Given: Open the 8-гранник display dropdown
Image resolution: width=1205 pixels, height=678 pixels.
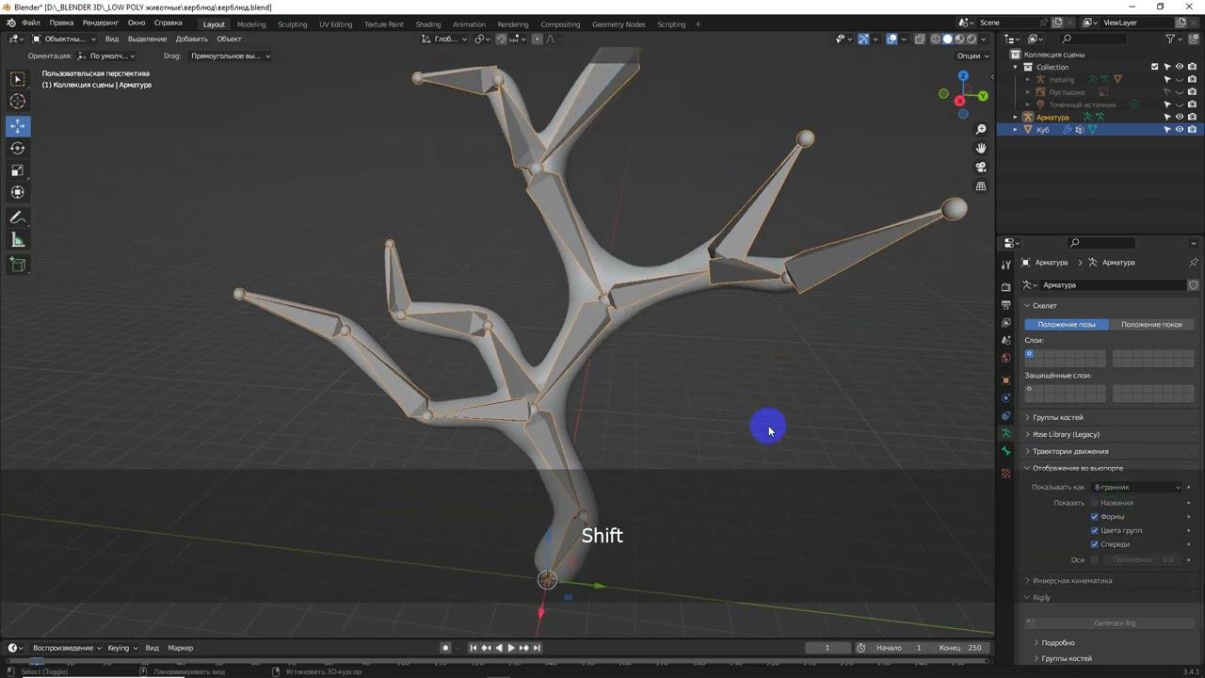Looking at the screenshot, I should click(1136, 487).
